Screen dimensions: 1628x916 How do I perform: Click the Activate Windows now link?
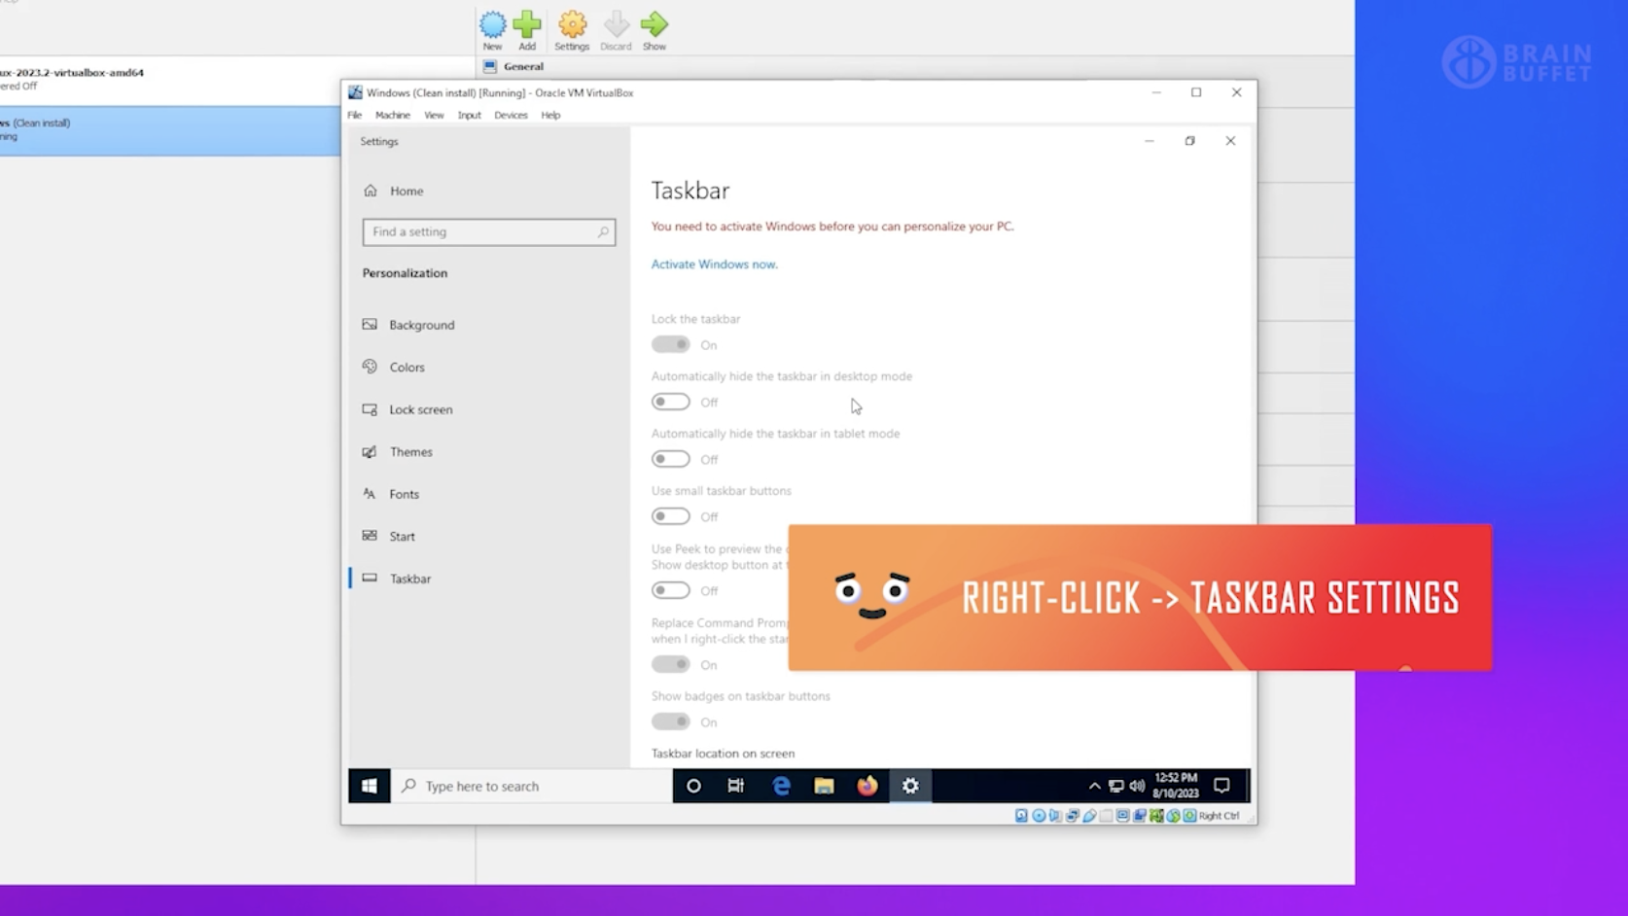tap(714, 264)
